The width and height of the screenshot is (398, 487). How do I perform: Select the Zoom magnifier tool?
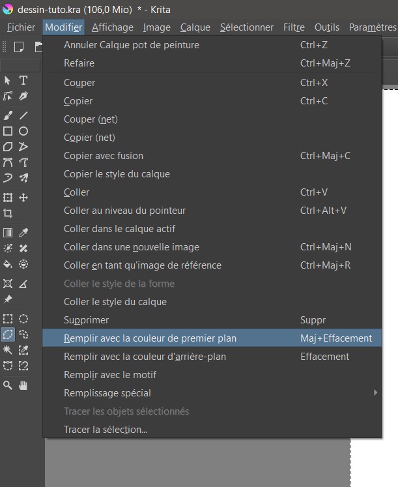(x=8, y=385)
